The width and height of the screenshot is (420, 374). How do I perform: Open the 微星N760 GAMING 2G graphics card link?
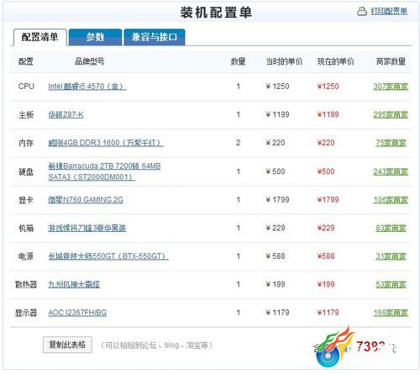pyautogui.click(x=86, y=200)
